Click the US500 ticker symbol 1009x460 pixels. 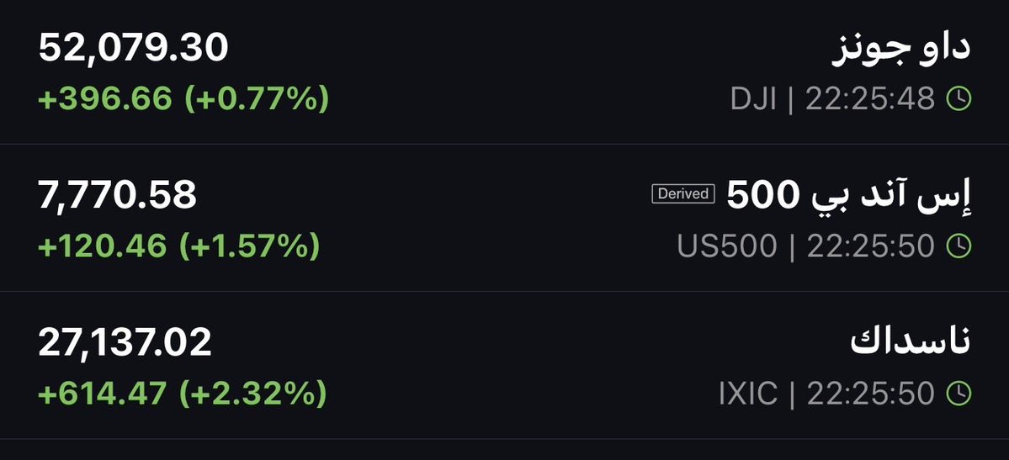(727, 246)
